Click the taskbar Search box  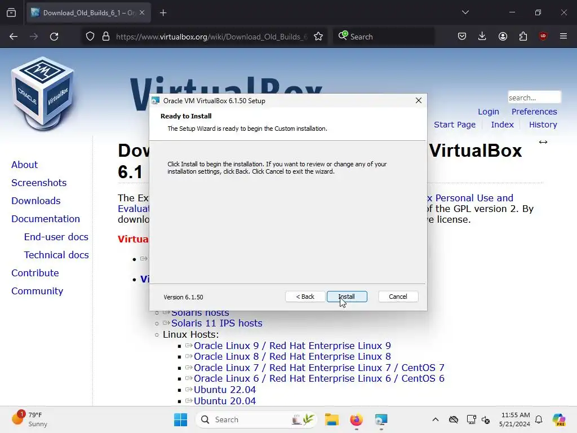(x=256, y=419)
